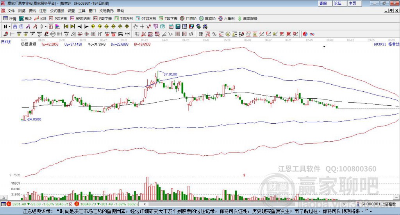Toggle the highlighted chart-overlay button beside 日

(x=15, y=27)
